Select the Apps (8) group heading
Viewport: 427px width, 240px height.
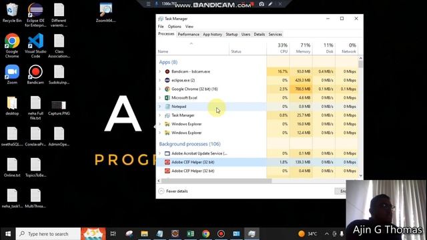(168, 62)
